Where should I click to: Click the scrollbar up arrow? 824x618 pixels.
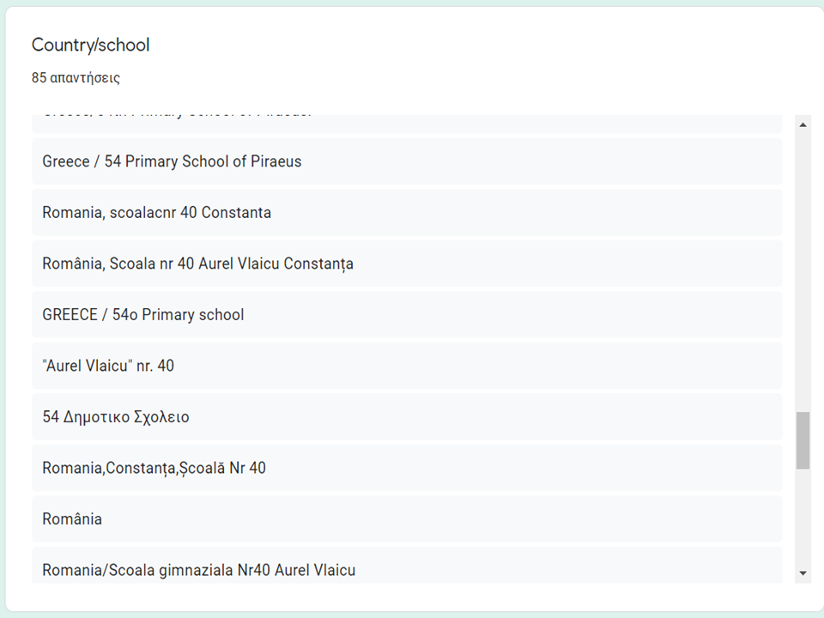pos(803,125)
